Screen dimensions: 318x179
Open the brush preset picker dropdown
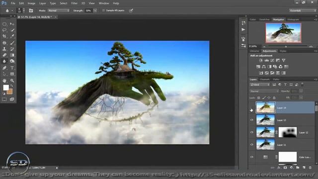pyautogui.click(x=24, y=10)
